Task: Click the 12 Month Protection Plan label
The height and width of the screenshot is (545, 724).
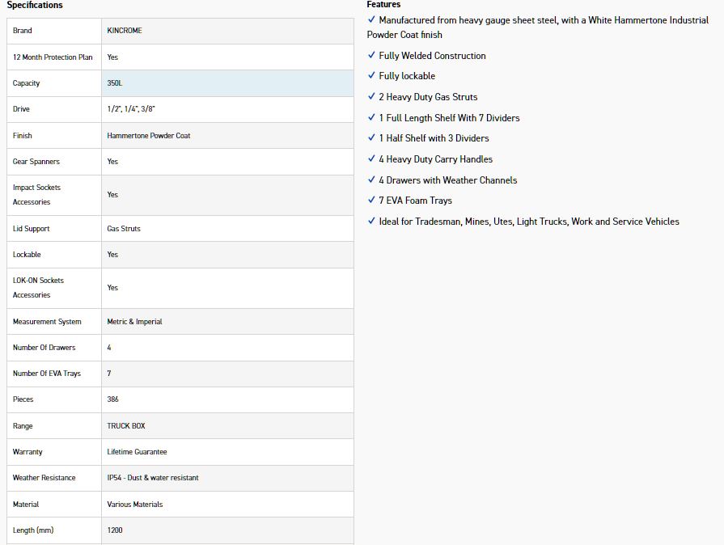Action: click(x=53, y=57)
